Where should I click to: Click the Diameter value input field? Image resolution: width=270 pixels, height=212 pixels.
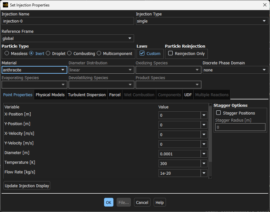point(179,154)
